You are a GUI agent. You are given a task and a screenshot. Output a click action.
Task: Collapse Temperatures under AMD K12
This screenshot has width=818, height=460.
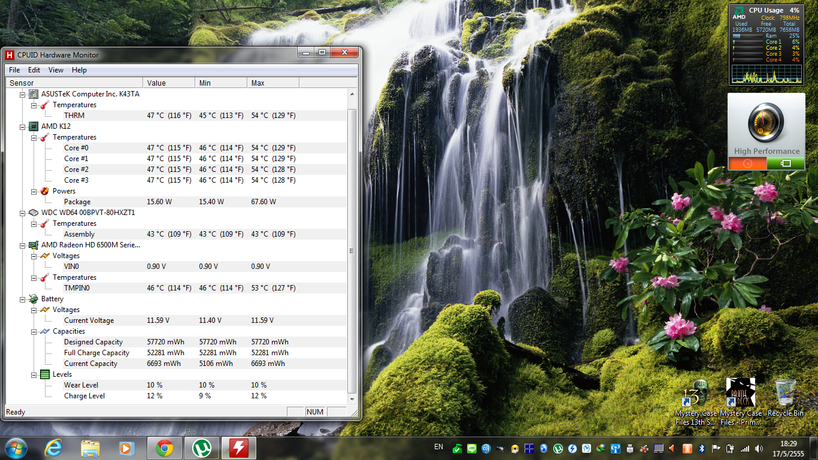point(34,137)
